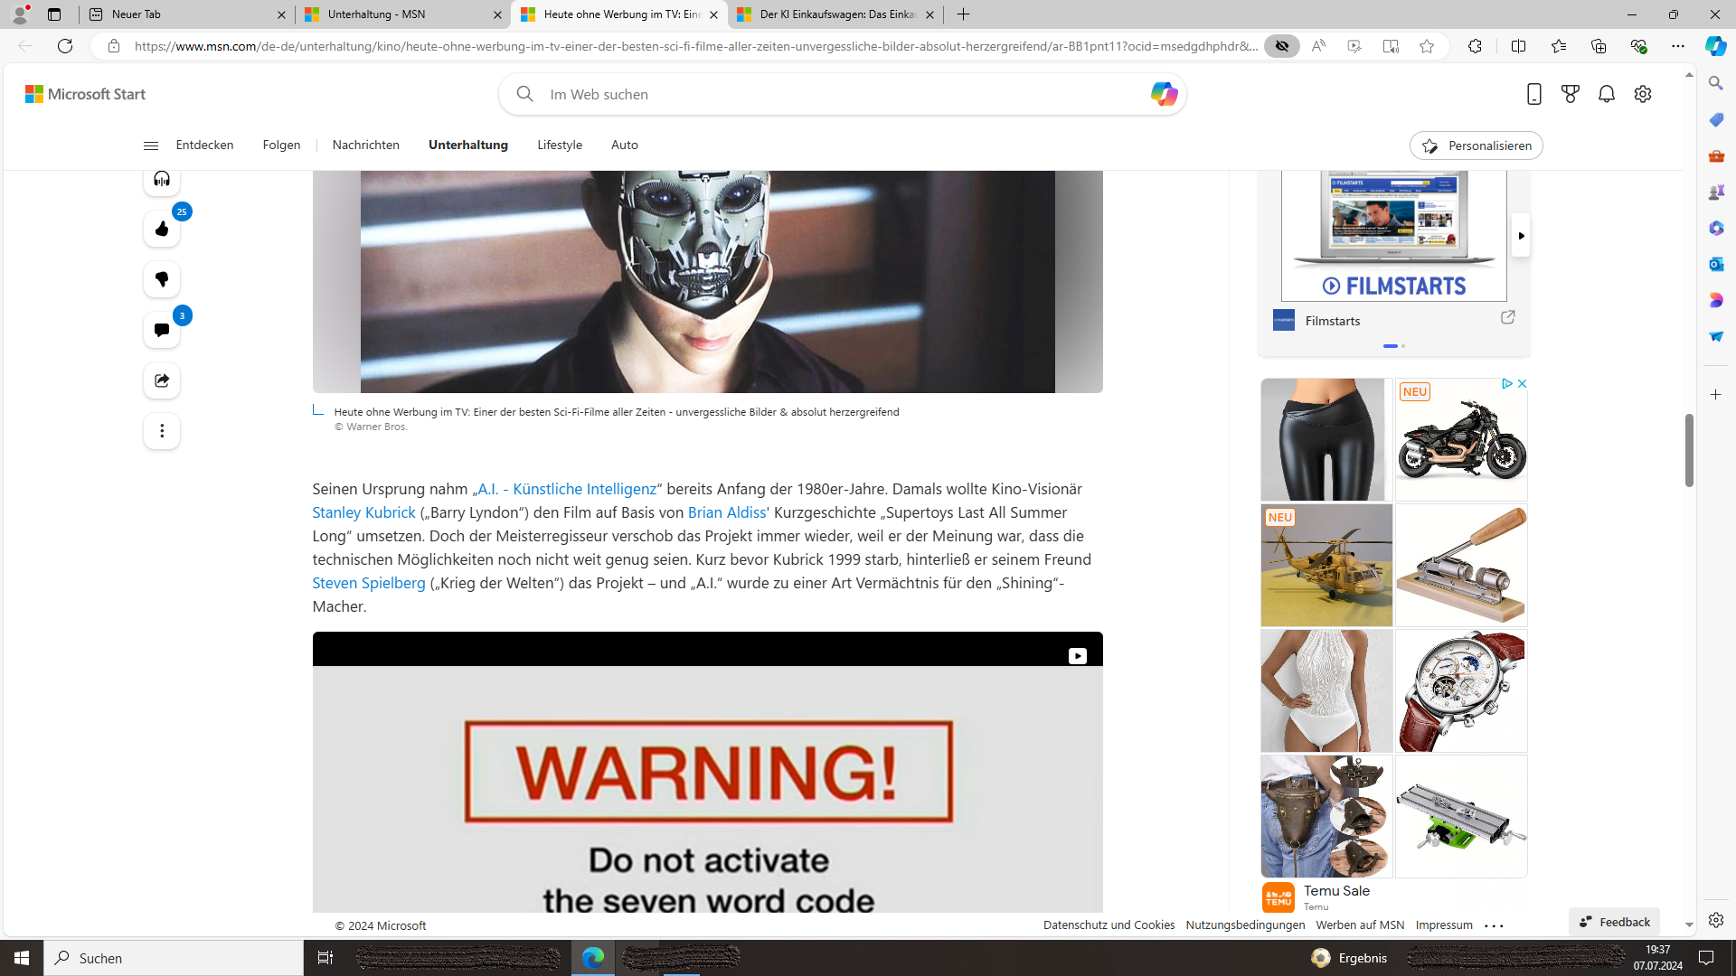Viewport: 1736px width, 976px height.
Task: Open the comments bubble icon
Action: coord(162,330)
